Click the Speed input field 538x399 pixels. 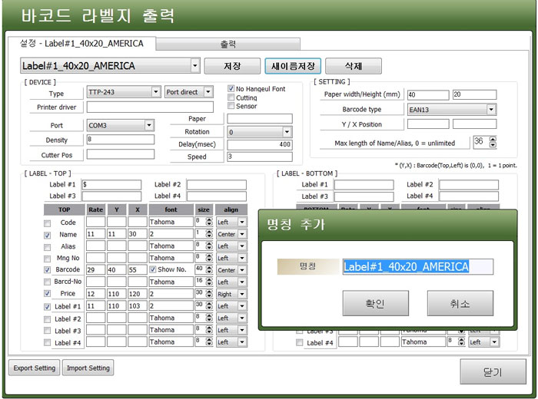(x=260, y=157)
